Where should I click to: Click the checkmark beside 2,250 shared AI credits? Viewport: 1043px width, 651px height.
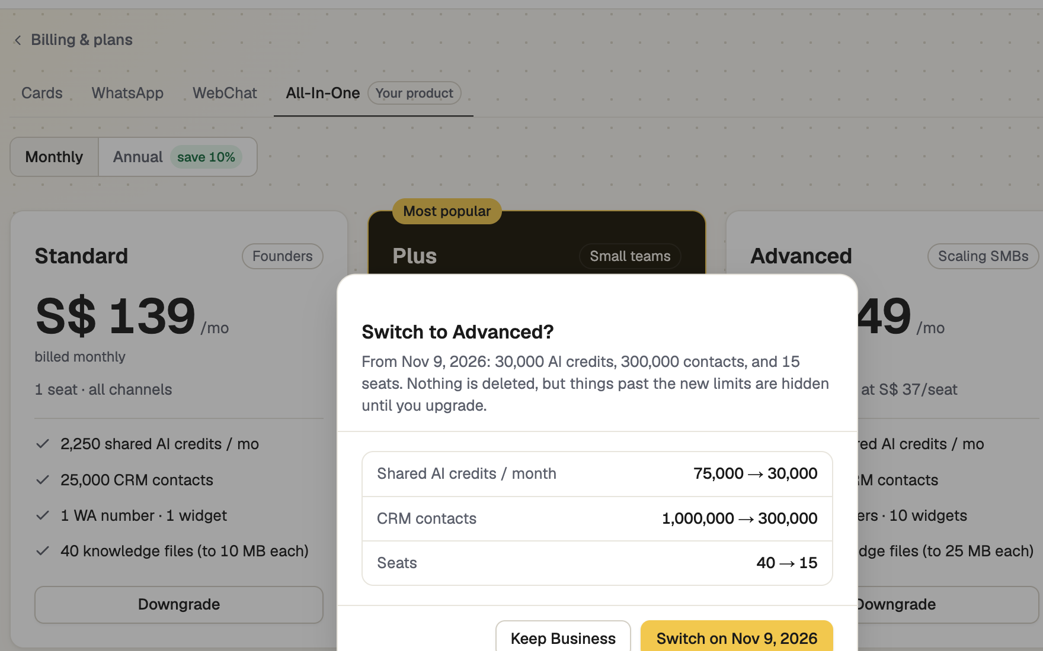coord(43,444)
